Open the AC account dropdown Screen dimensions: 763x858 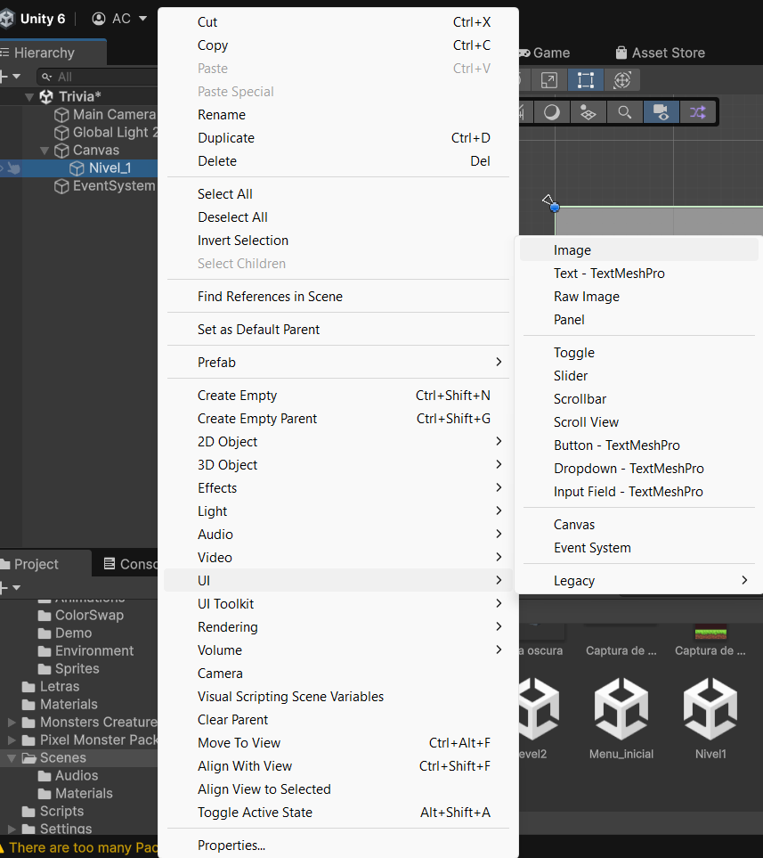(x=119, y=19)
